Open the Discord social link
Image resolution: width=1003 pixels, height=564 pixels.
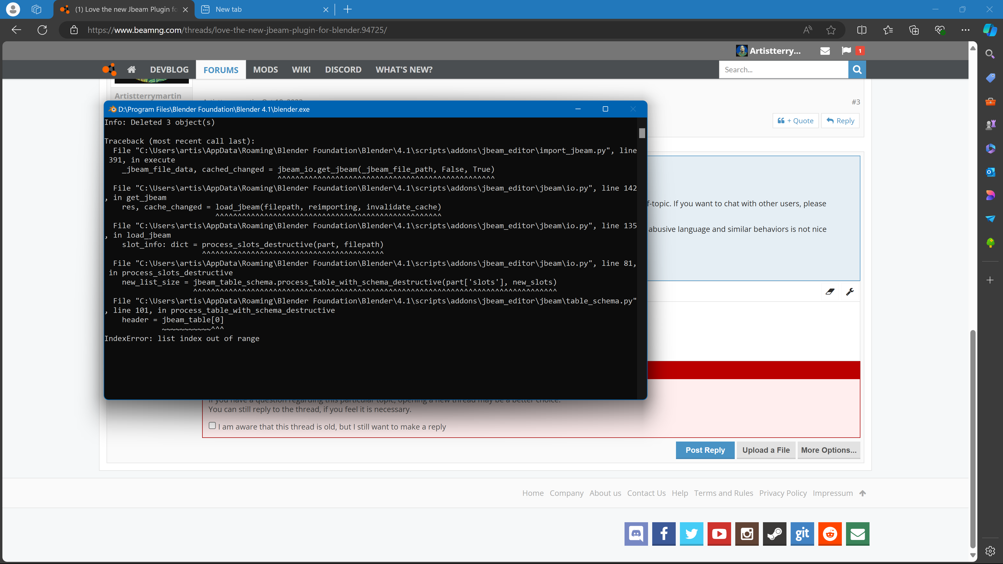click(x=636, y=534)
